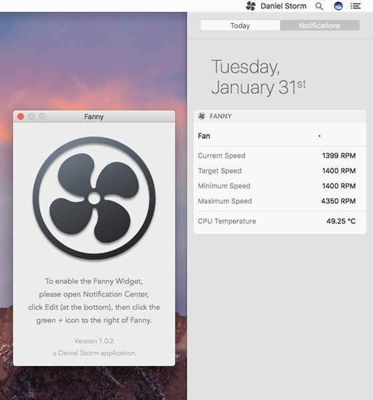Select the first fan page dot
Screen dimensions: 373x400
(319, 136)
